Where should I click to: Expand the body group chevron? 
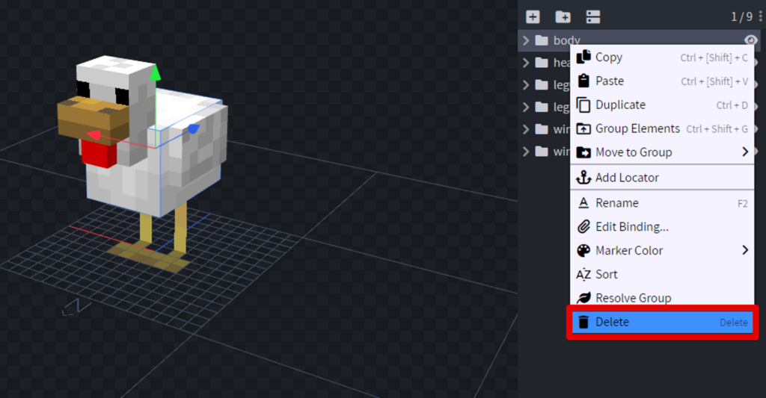tap(526, 40)
